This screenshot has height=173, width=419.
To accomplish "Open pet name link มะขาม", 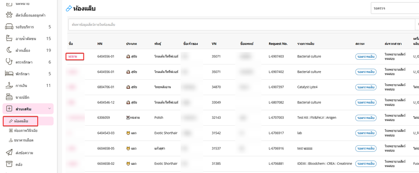I will [72, 56].
